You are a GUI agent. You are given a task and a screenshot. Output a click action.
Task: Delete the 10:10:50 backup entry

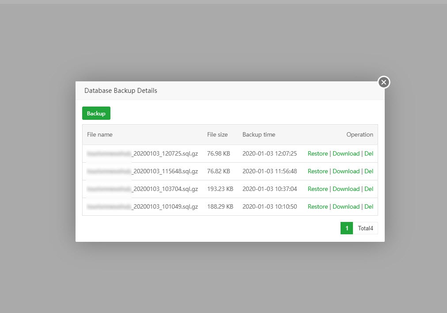coord(369,206)
